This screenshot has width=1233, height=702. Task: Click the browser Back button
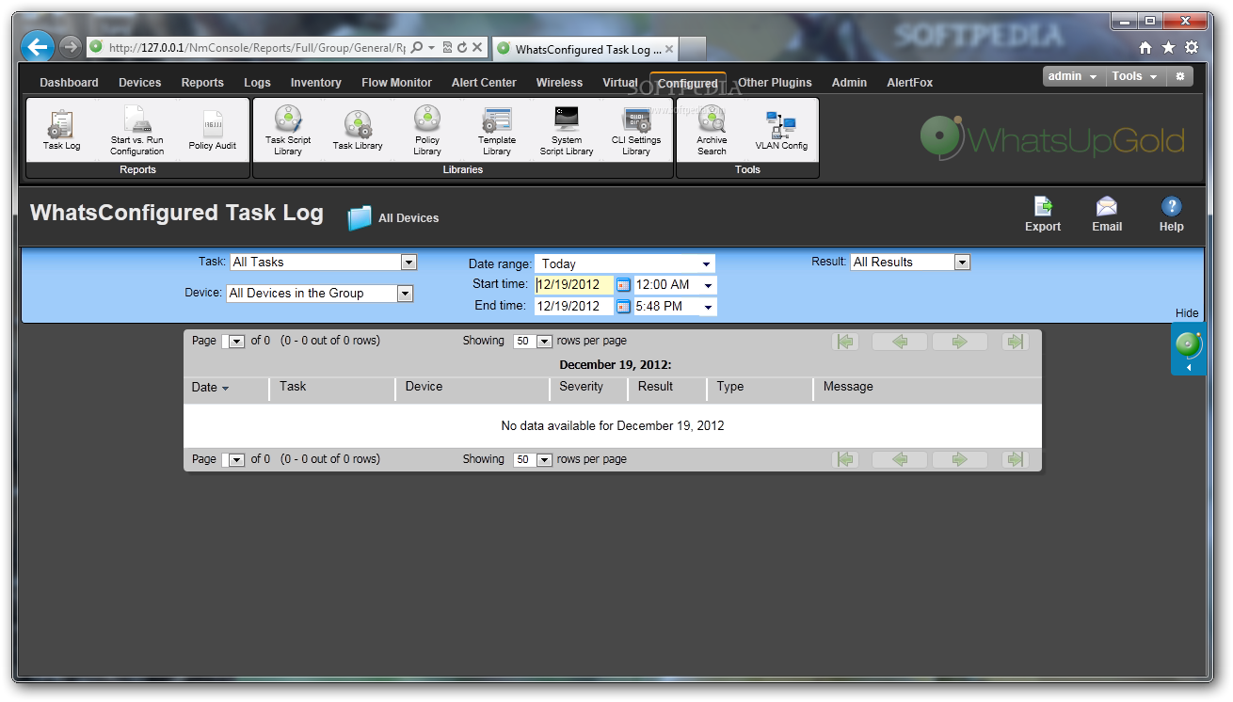click(38, 47)
